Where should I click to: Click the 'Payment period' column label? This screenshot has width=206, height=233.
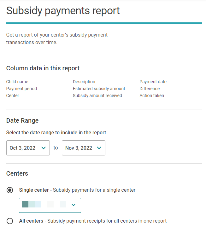pyautogui.click(x=21, y=89)
